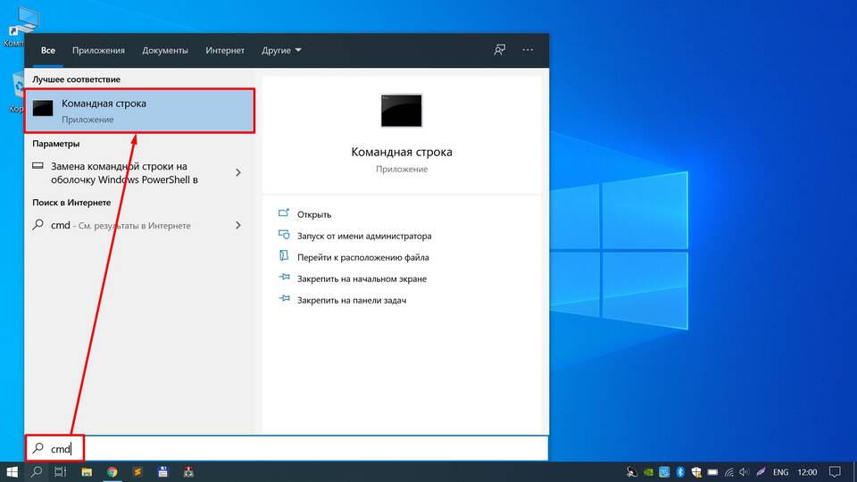
Task: Click the feedback icon in search header
Action: point(500,50)
